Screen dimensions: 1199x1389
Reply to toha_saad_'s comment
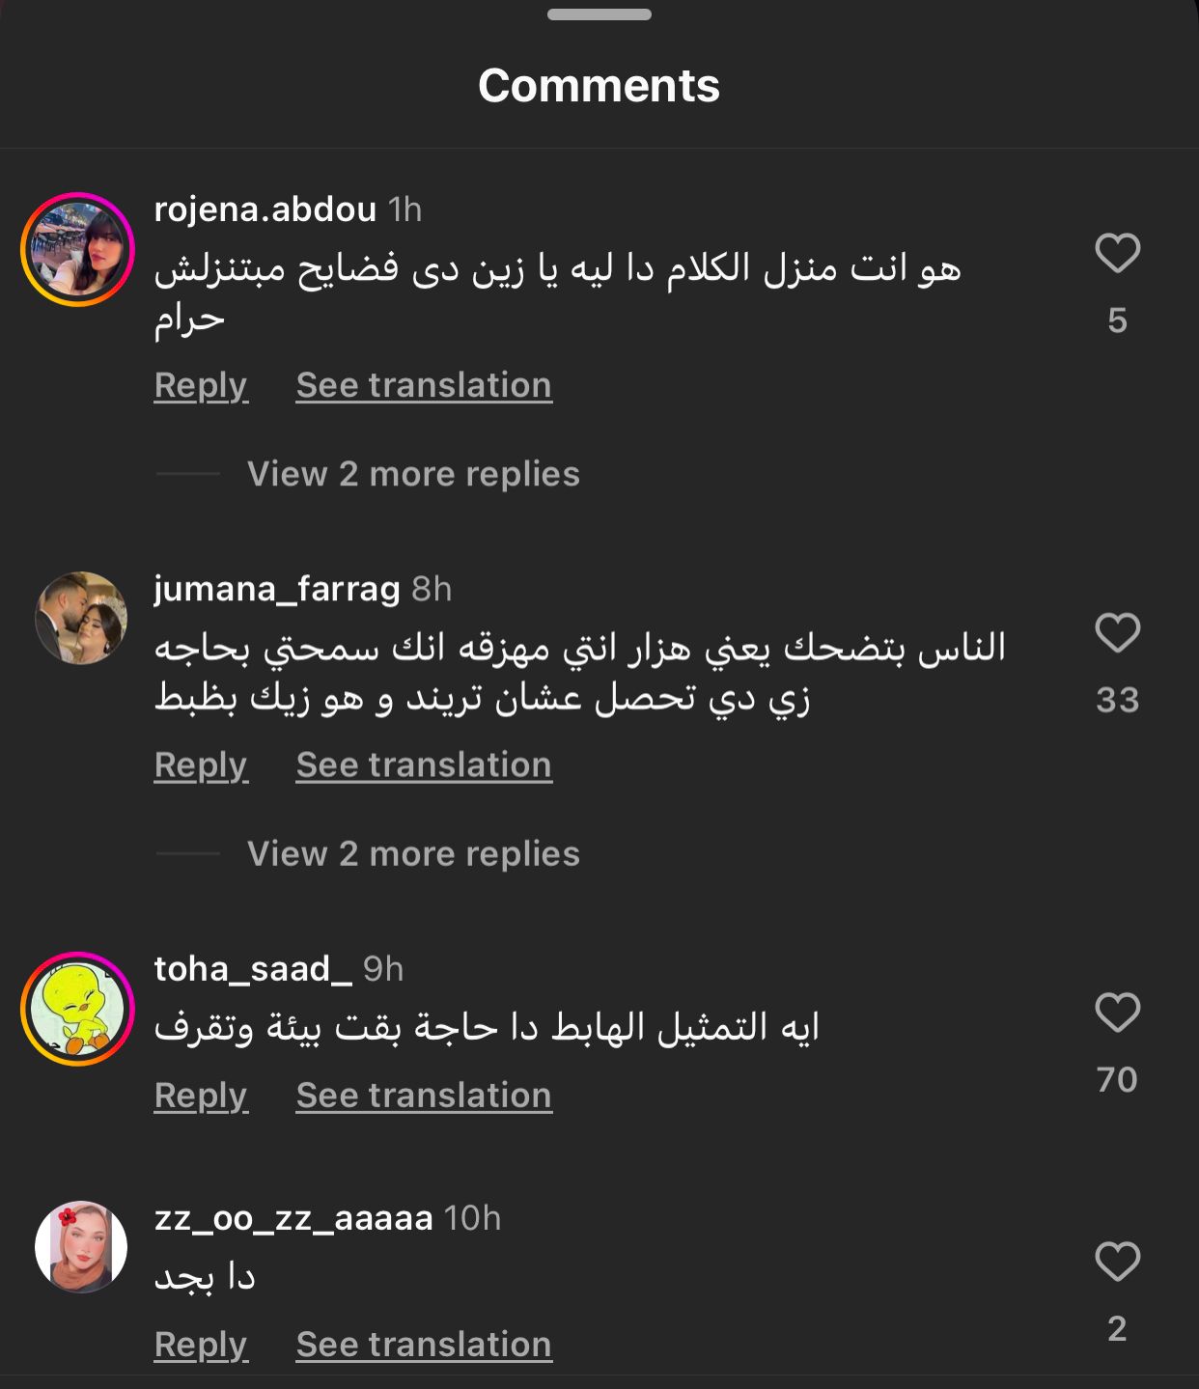(201, 1097)
